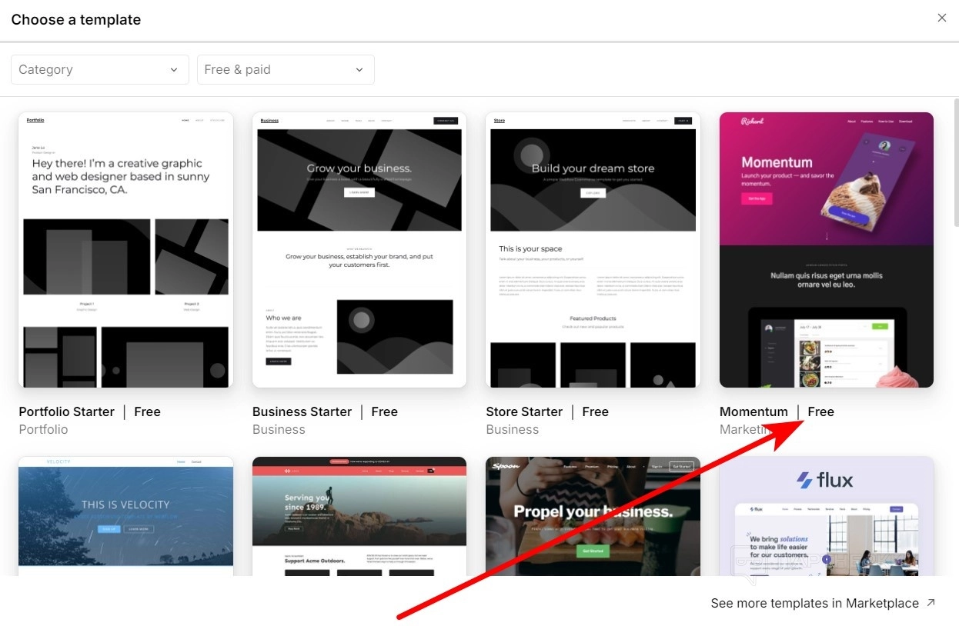Open the Velocity template preview
The height and width of the screenshot is (626, 959).
tap(125, 515)
